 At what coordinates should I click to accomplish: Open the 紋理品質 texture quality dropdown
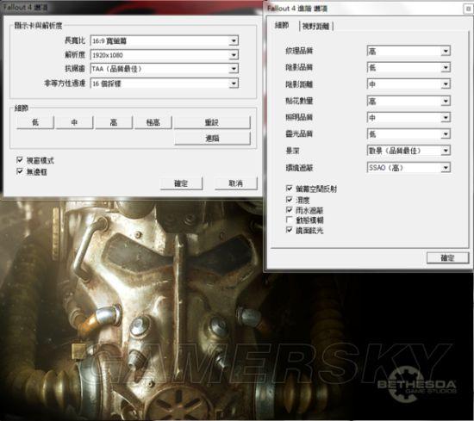click(409, 51)
